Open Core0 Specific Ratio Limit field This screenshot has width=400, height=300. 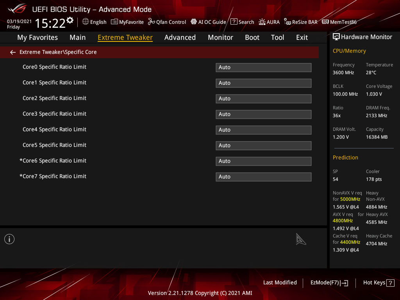tap(264, 67)
